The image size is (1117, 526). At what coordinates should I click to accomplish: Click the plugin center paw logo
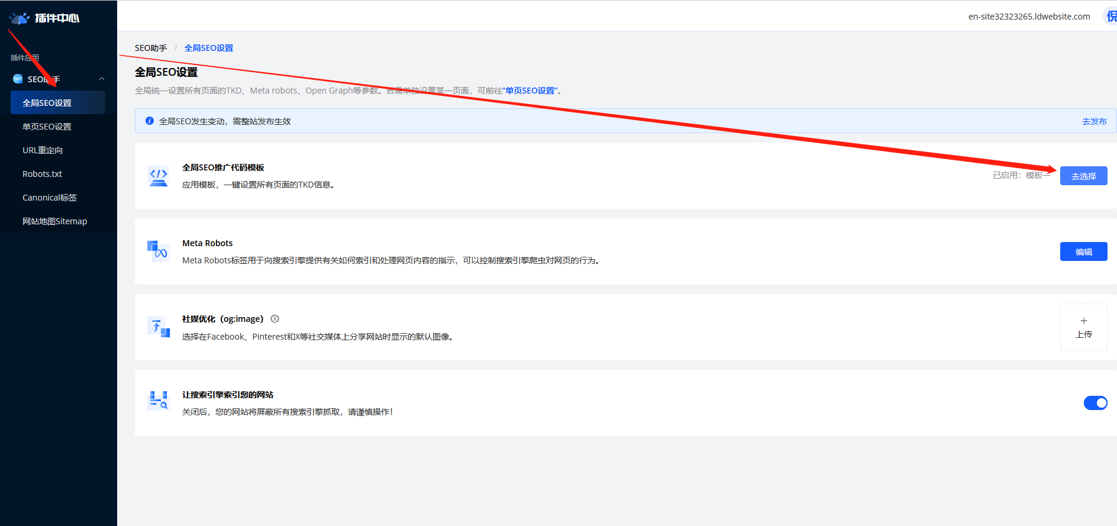pos(20,18)
